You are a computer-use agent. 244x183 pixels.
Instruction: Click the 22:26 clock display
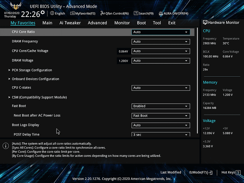(x=30, y=14)
